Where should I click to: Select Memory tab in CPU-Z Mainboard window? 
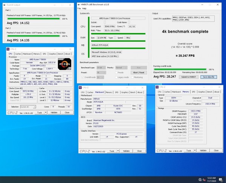(109, 92)
